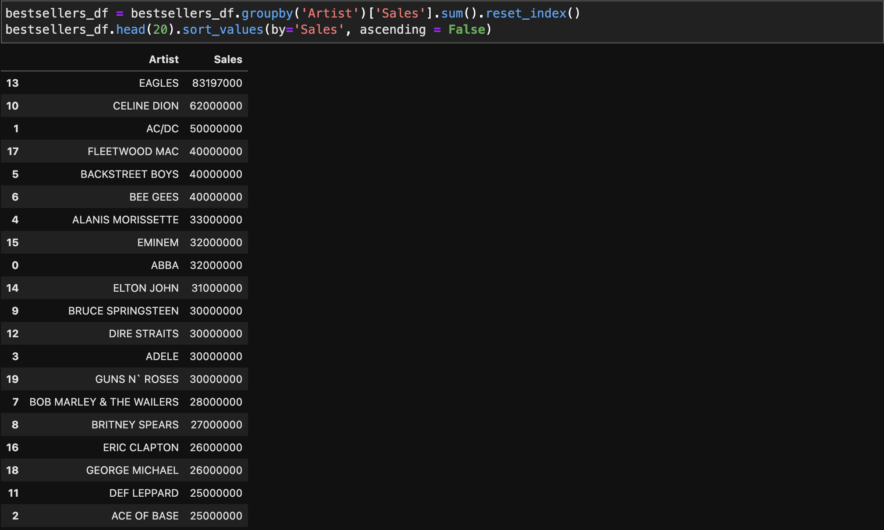Click the ELTON JOHN artist cell
884x530 pixels.
145,288
